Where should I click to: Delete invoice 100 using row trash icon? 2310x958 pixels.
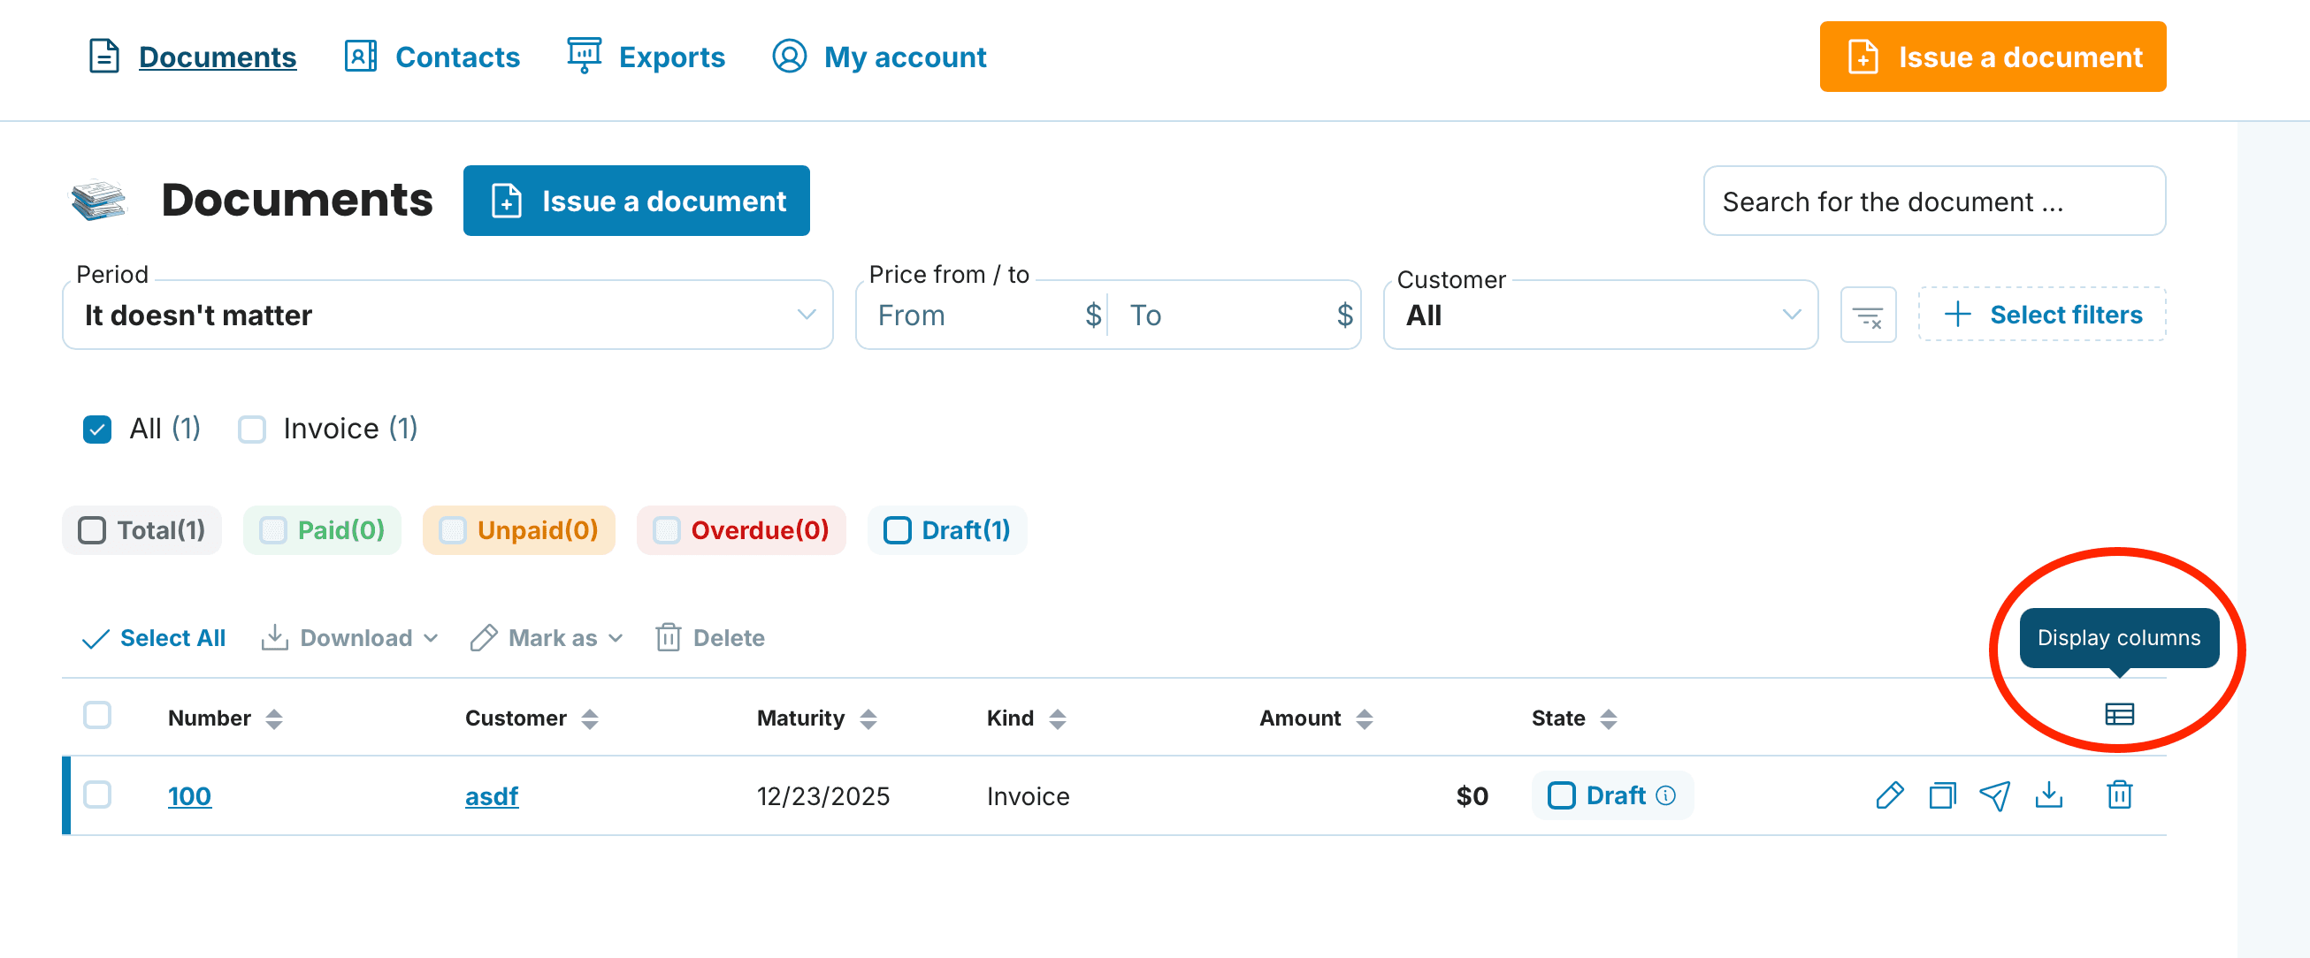(2120, 795)
